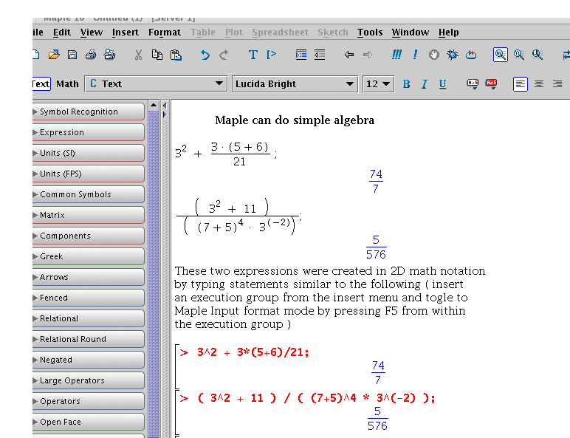Open the Lucida Bright font dropdown
The image size is (570, 438).
coord(295,83)
